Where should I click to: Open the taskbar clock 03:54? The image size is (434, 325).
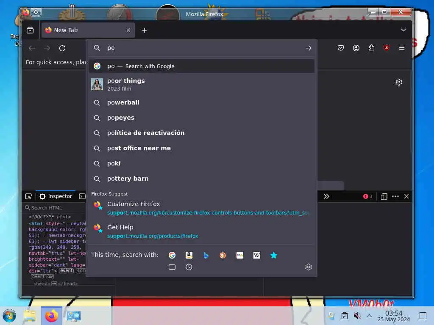point(394,316)
